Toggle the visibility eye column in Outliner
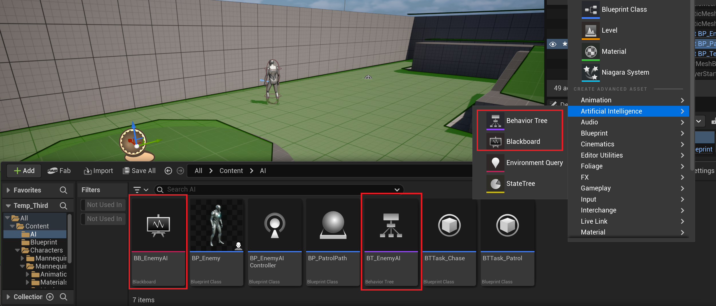Image resolution: width=716 pixels, height=306 pixels. [553, 44]
